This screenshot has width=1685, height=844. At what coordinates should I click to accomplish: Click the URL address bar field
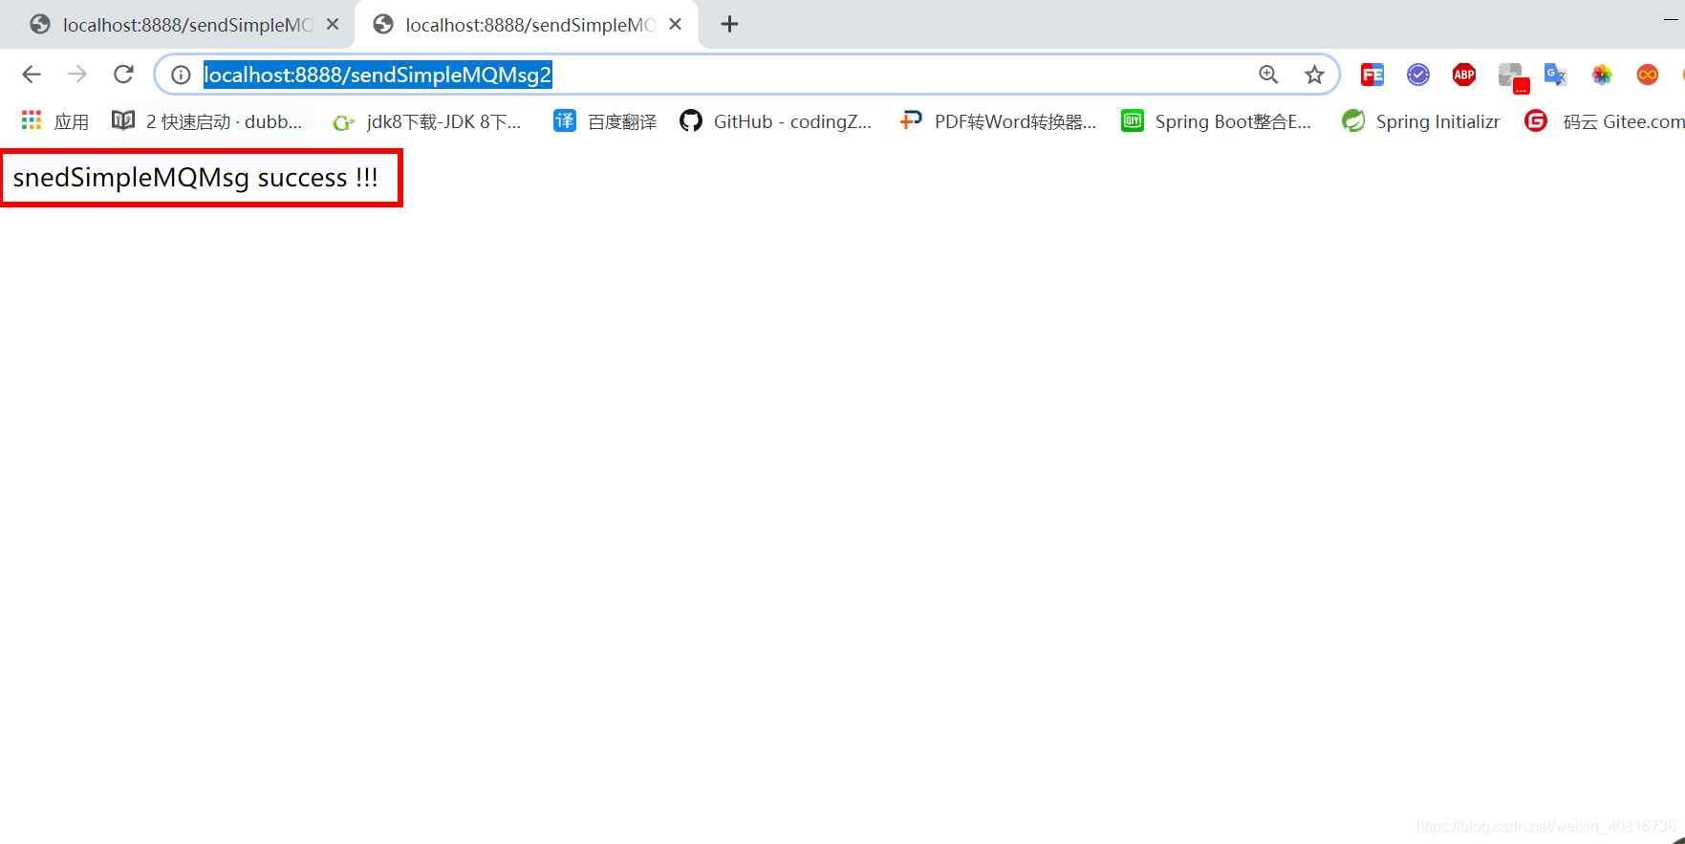[745, 75]
